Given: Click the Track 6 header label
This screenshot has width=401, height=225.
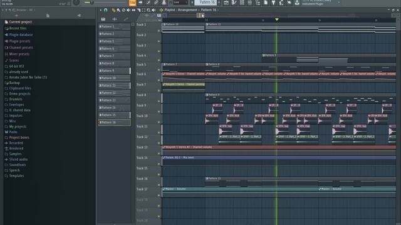Looking at the screenshot, I should (142, 74).
